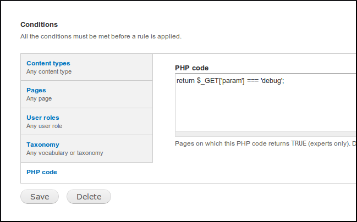Viewport: 357px width, 222px height.
Task: Select the User roles tab
Action: (x=86, y=121)
